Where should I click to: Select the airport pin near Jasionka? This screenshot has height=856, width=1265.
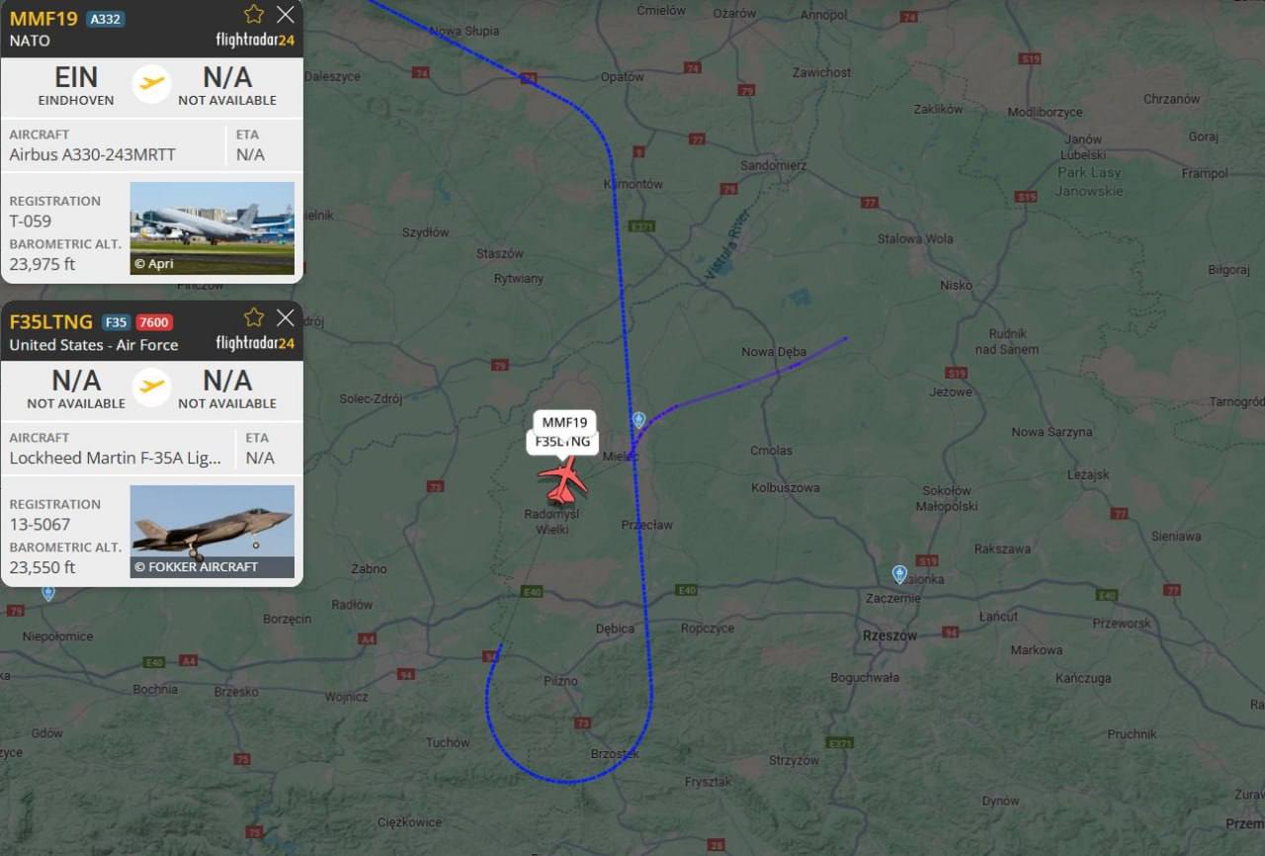click(899, 573)
